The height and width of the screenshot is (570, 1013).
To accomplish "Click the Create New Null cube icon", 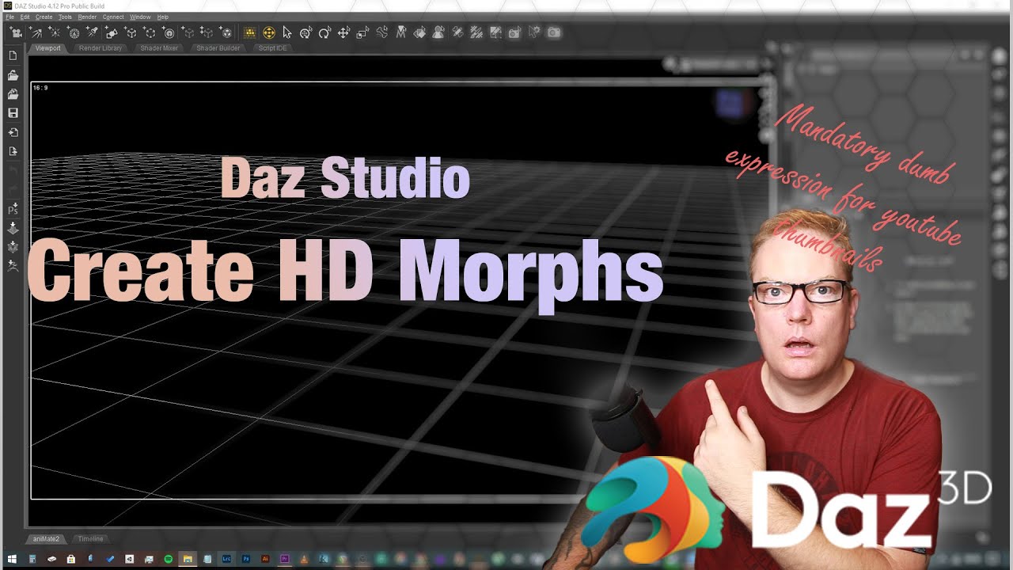I will click(x=131, y=32).
